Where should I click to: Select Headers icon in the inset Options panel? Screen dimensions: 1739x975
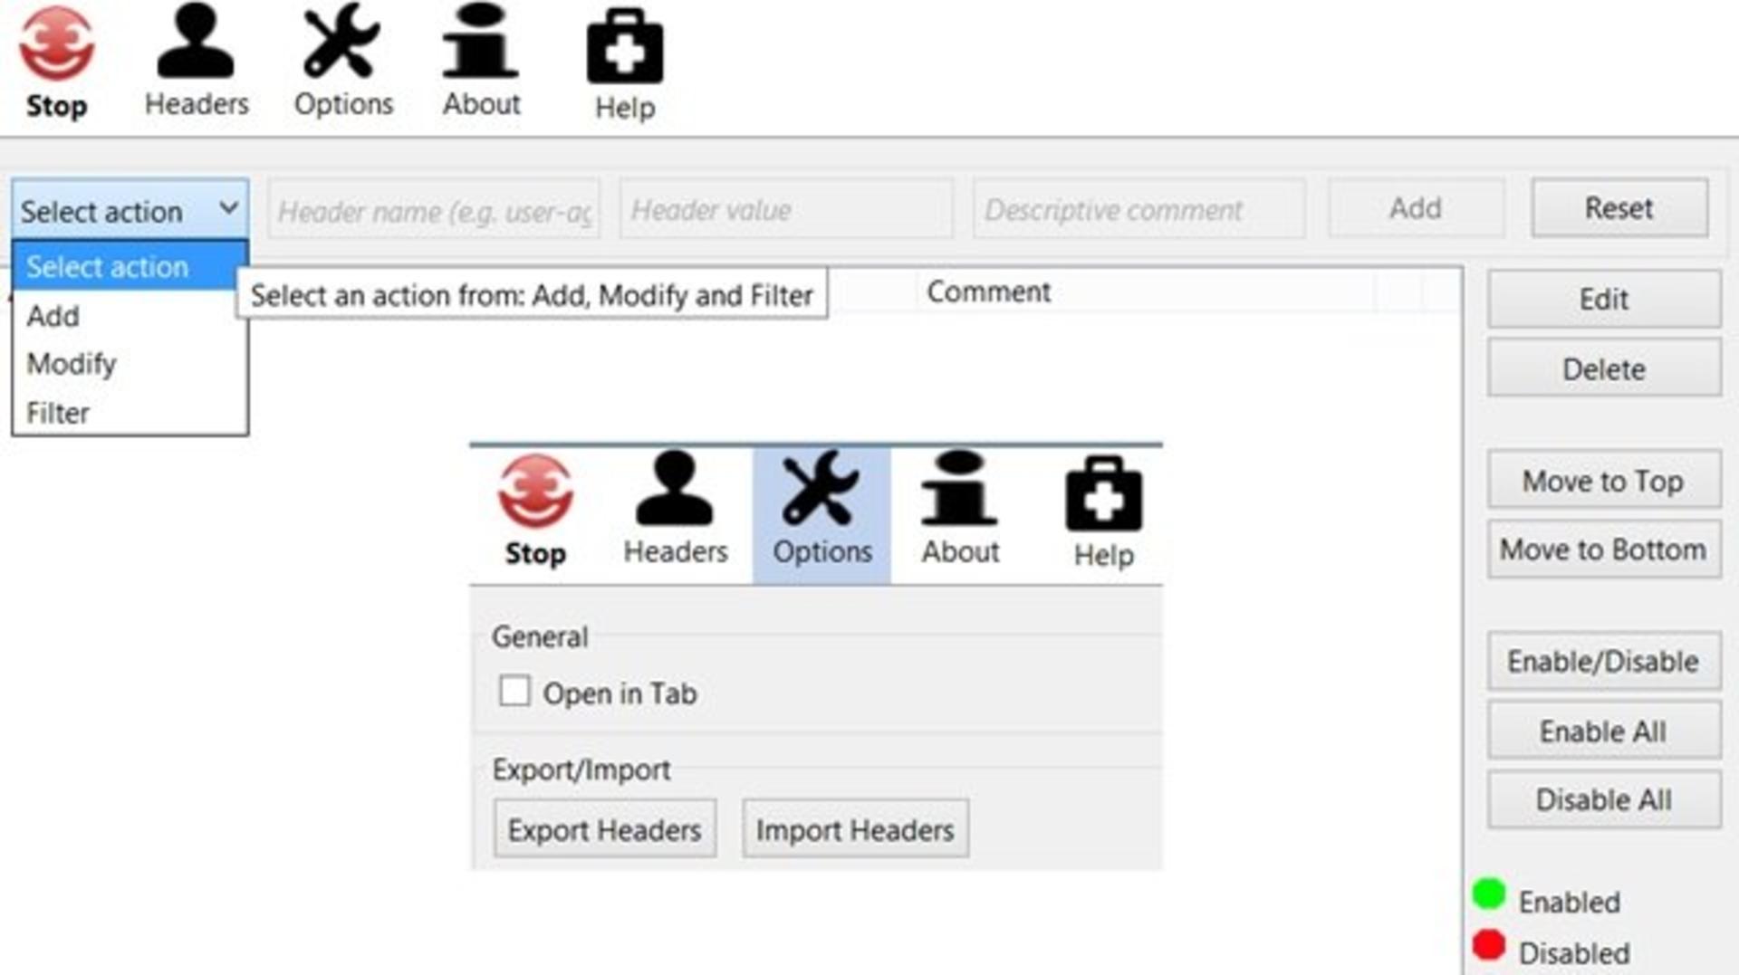point(675,488)
